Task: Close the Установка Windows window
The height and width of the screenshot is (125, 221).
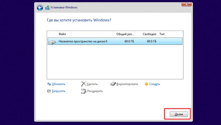Action: pos(186,4)
